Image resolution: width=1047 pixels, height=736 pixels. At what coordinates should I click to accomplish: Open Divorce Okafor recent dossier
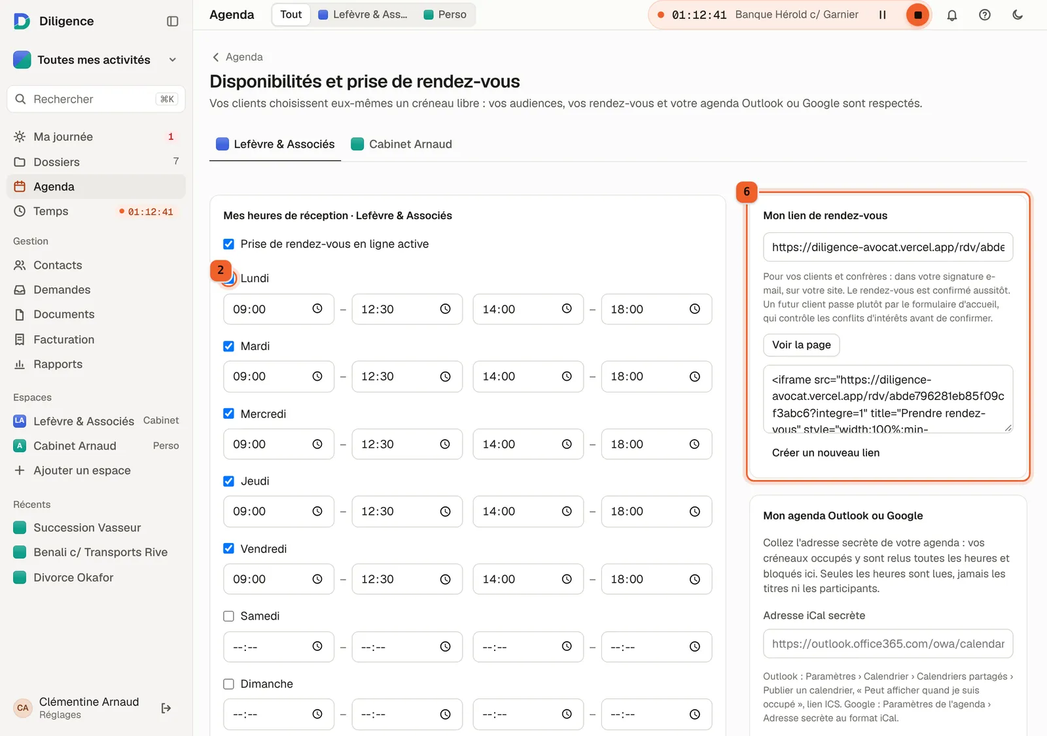96,578
